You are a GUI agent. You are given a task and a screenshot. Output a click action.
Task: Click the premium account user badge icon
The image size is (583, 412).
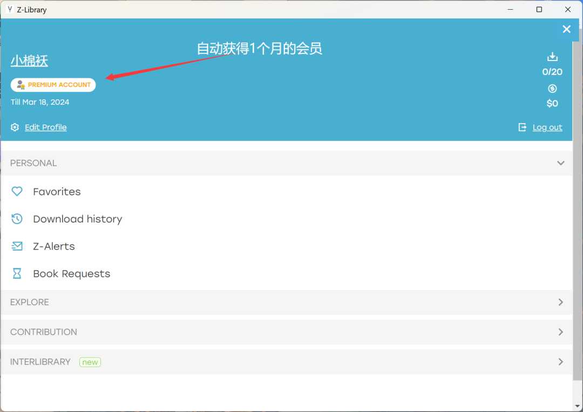coord(21,85)
